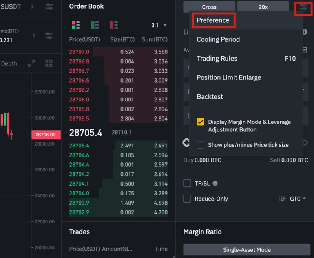The height and width of the screenshot is (258, 314).
Task: Open the 0.1 price grouping dropdown
Action: click(x=159, y=25)
